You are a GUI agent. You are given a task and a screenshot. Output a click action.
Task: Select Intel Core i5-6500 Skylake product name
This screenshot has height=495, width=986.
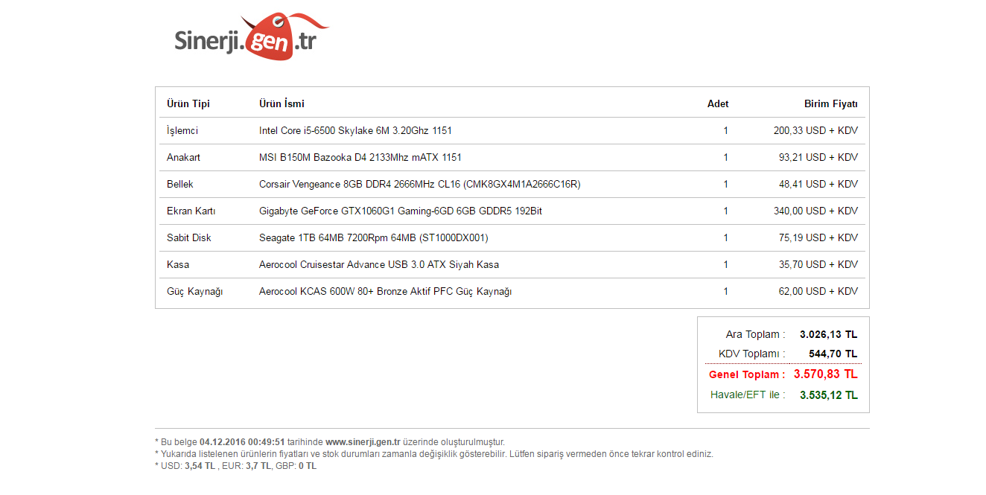355,130
